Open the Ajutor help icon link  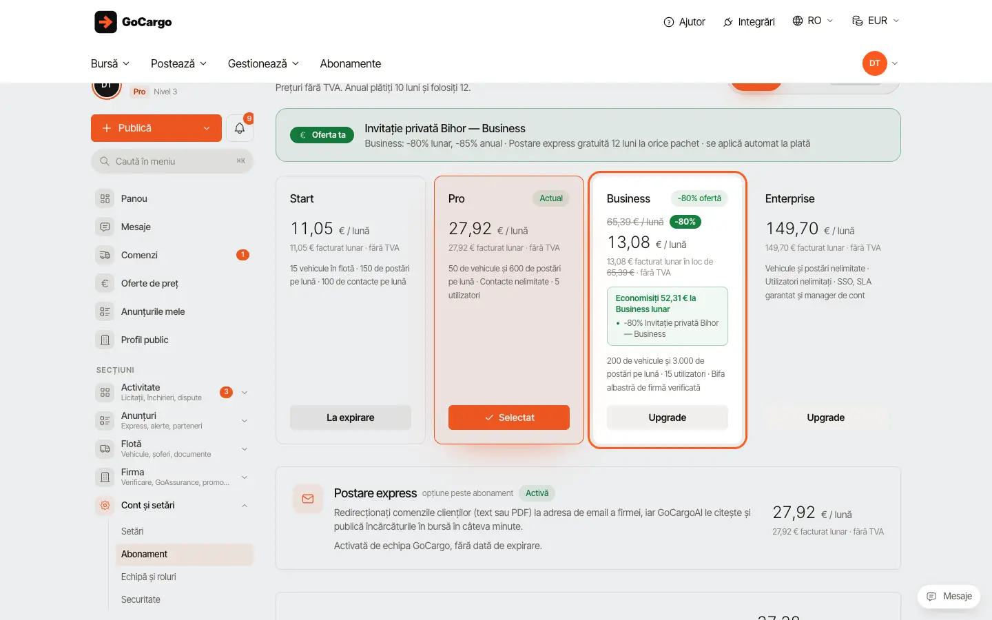[668, 22]
